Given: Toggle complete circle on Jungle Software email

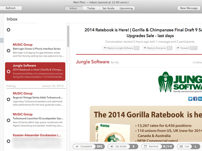Looking at the screenshot, I should pyautogui.click(x=8, y=72).
